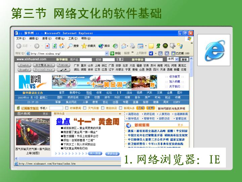Click the 手机 phone number input field
Image resolution: width=242 pixels, height=182 pixels.
56,108
